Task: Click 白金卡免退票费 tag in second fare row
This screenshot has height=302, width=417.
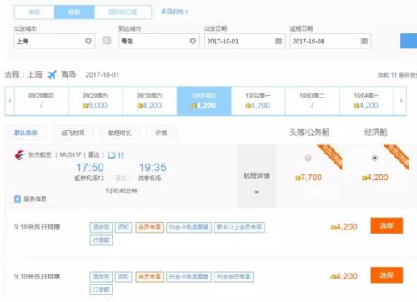Action: [x=189, y=277]
